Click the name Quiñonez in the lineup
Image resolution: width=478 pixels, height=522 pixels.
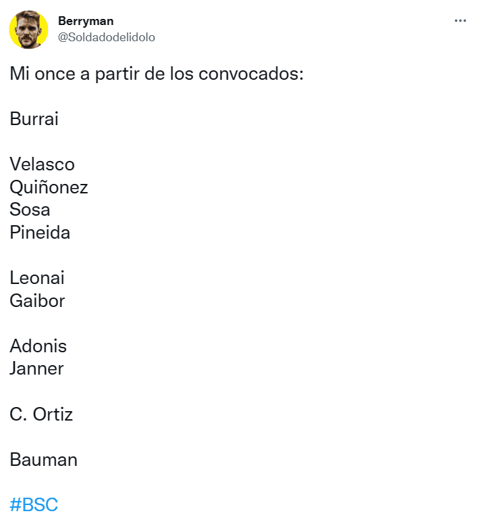coord(49,187)
